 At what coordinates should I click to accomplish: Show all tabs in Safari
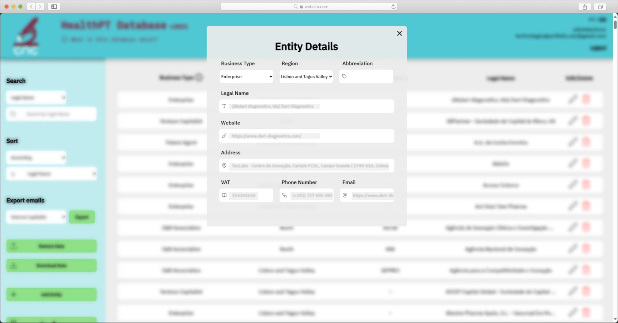600,7
